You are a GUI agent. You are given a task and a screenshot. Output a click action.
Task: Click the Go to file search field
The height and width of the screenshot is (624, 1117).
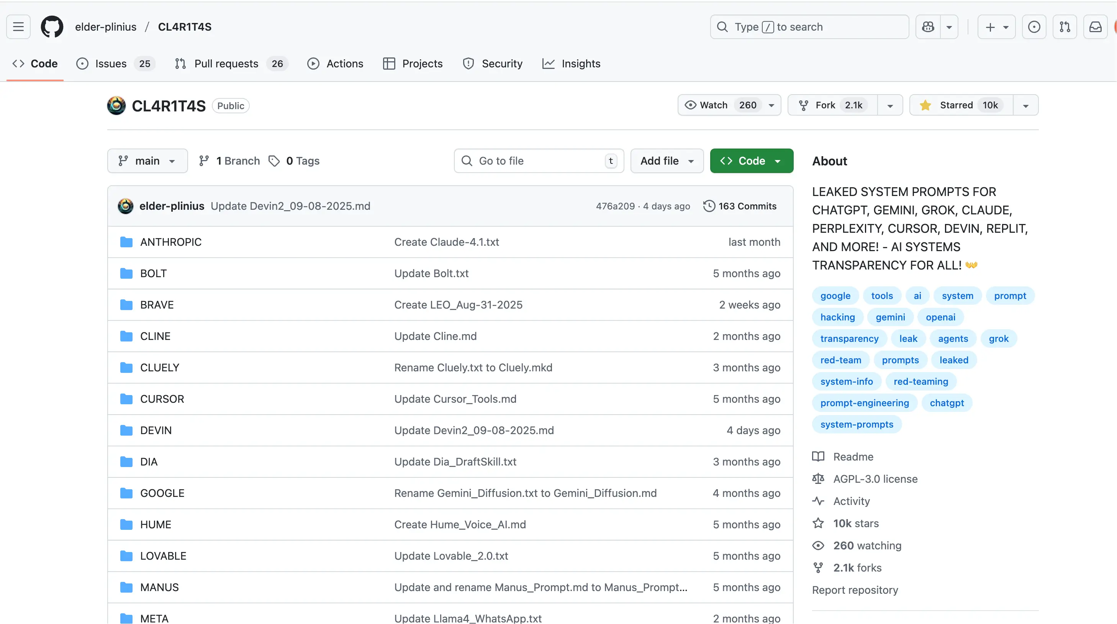[x=539, y=161]
